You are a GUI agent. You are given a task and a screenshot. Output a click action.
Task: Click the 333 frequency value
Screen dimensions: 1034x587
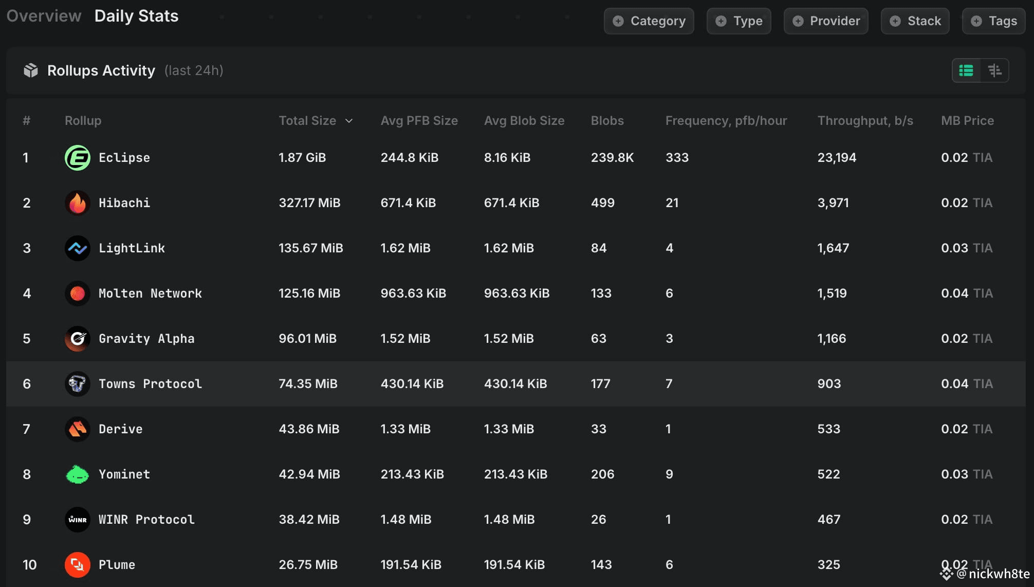(677, 158)
